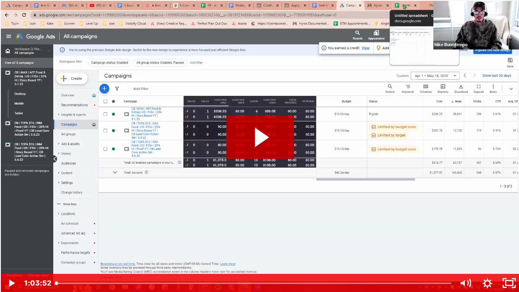
Task: Open Reports icon in table toolbar
Action: pyautogui.click(x=442, y=89)
